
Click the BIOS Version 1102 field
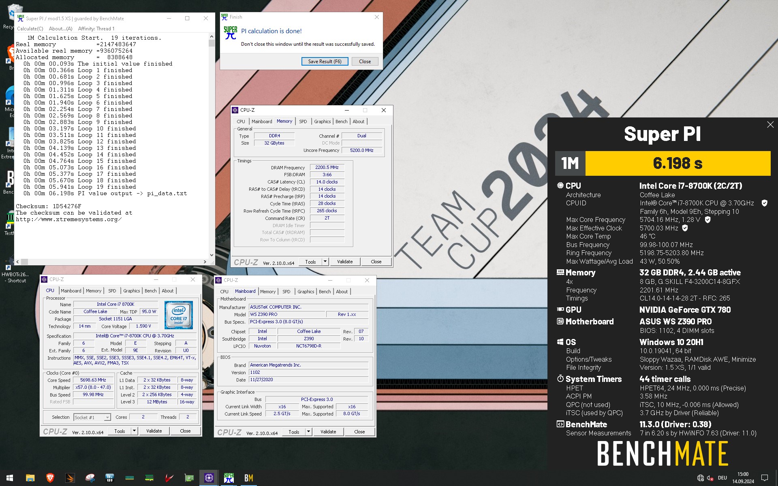click(308, 372)
